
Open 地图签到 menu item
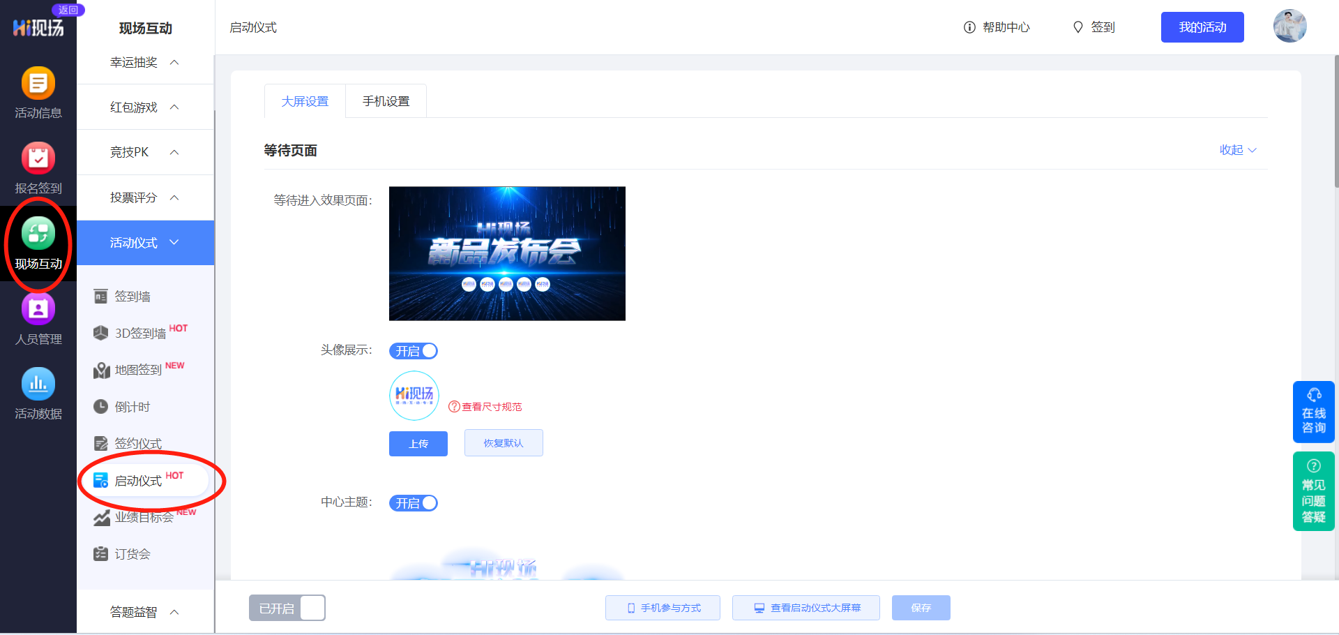coord(138,370)
